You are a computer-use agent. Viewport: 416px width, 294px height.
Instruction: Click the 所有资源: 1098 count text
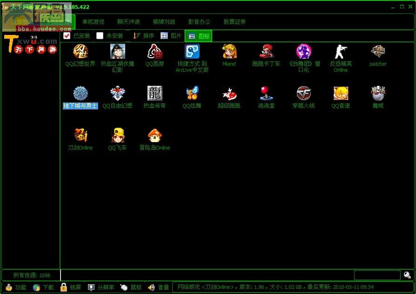(32, 275)
